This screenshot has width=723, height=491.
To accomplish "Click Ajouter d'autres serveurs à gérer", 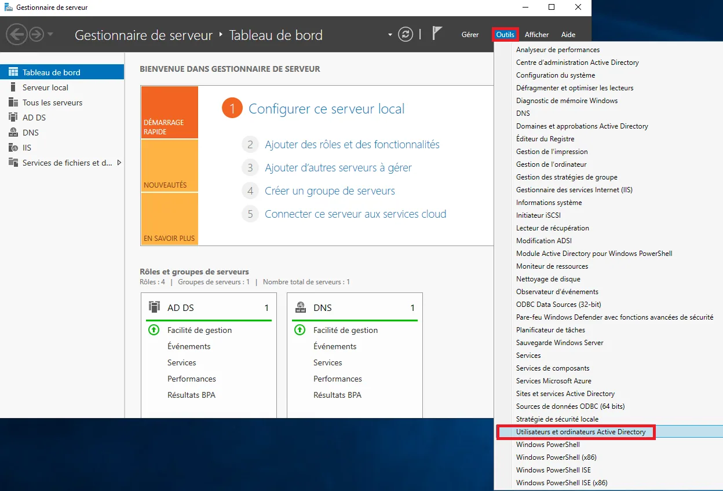I will pyautogui.click(x=338, y=168).
